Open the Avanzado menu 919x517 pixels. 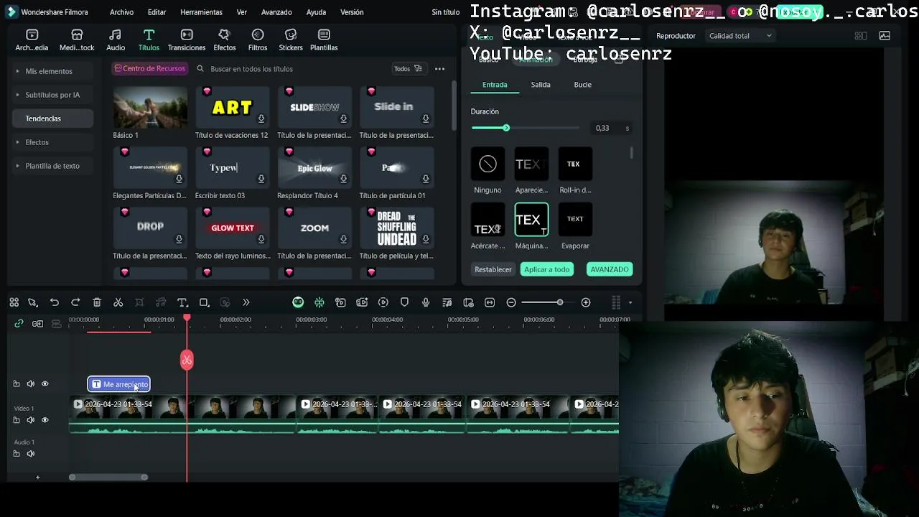click(x=276, y=12)
